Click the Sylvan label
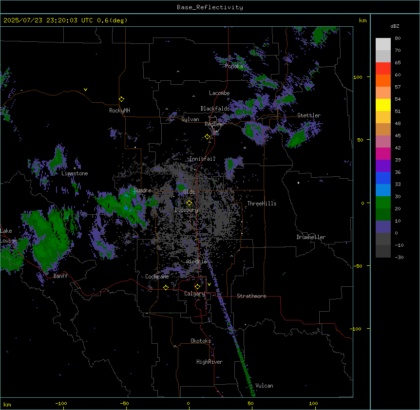 point(190,119)
